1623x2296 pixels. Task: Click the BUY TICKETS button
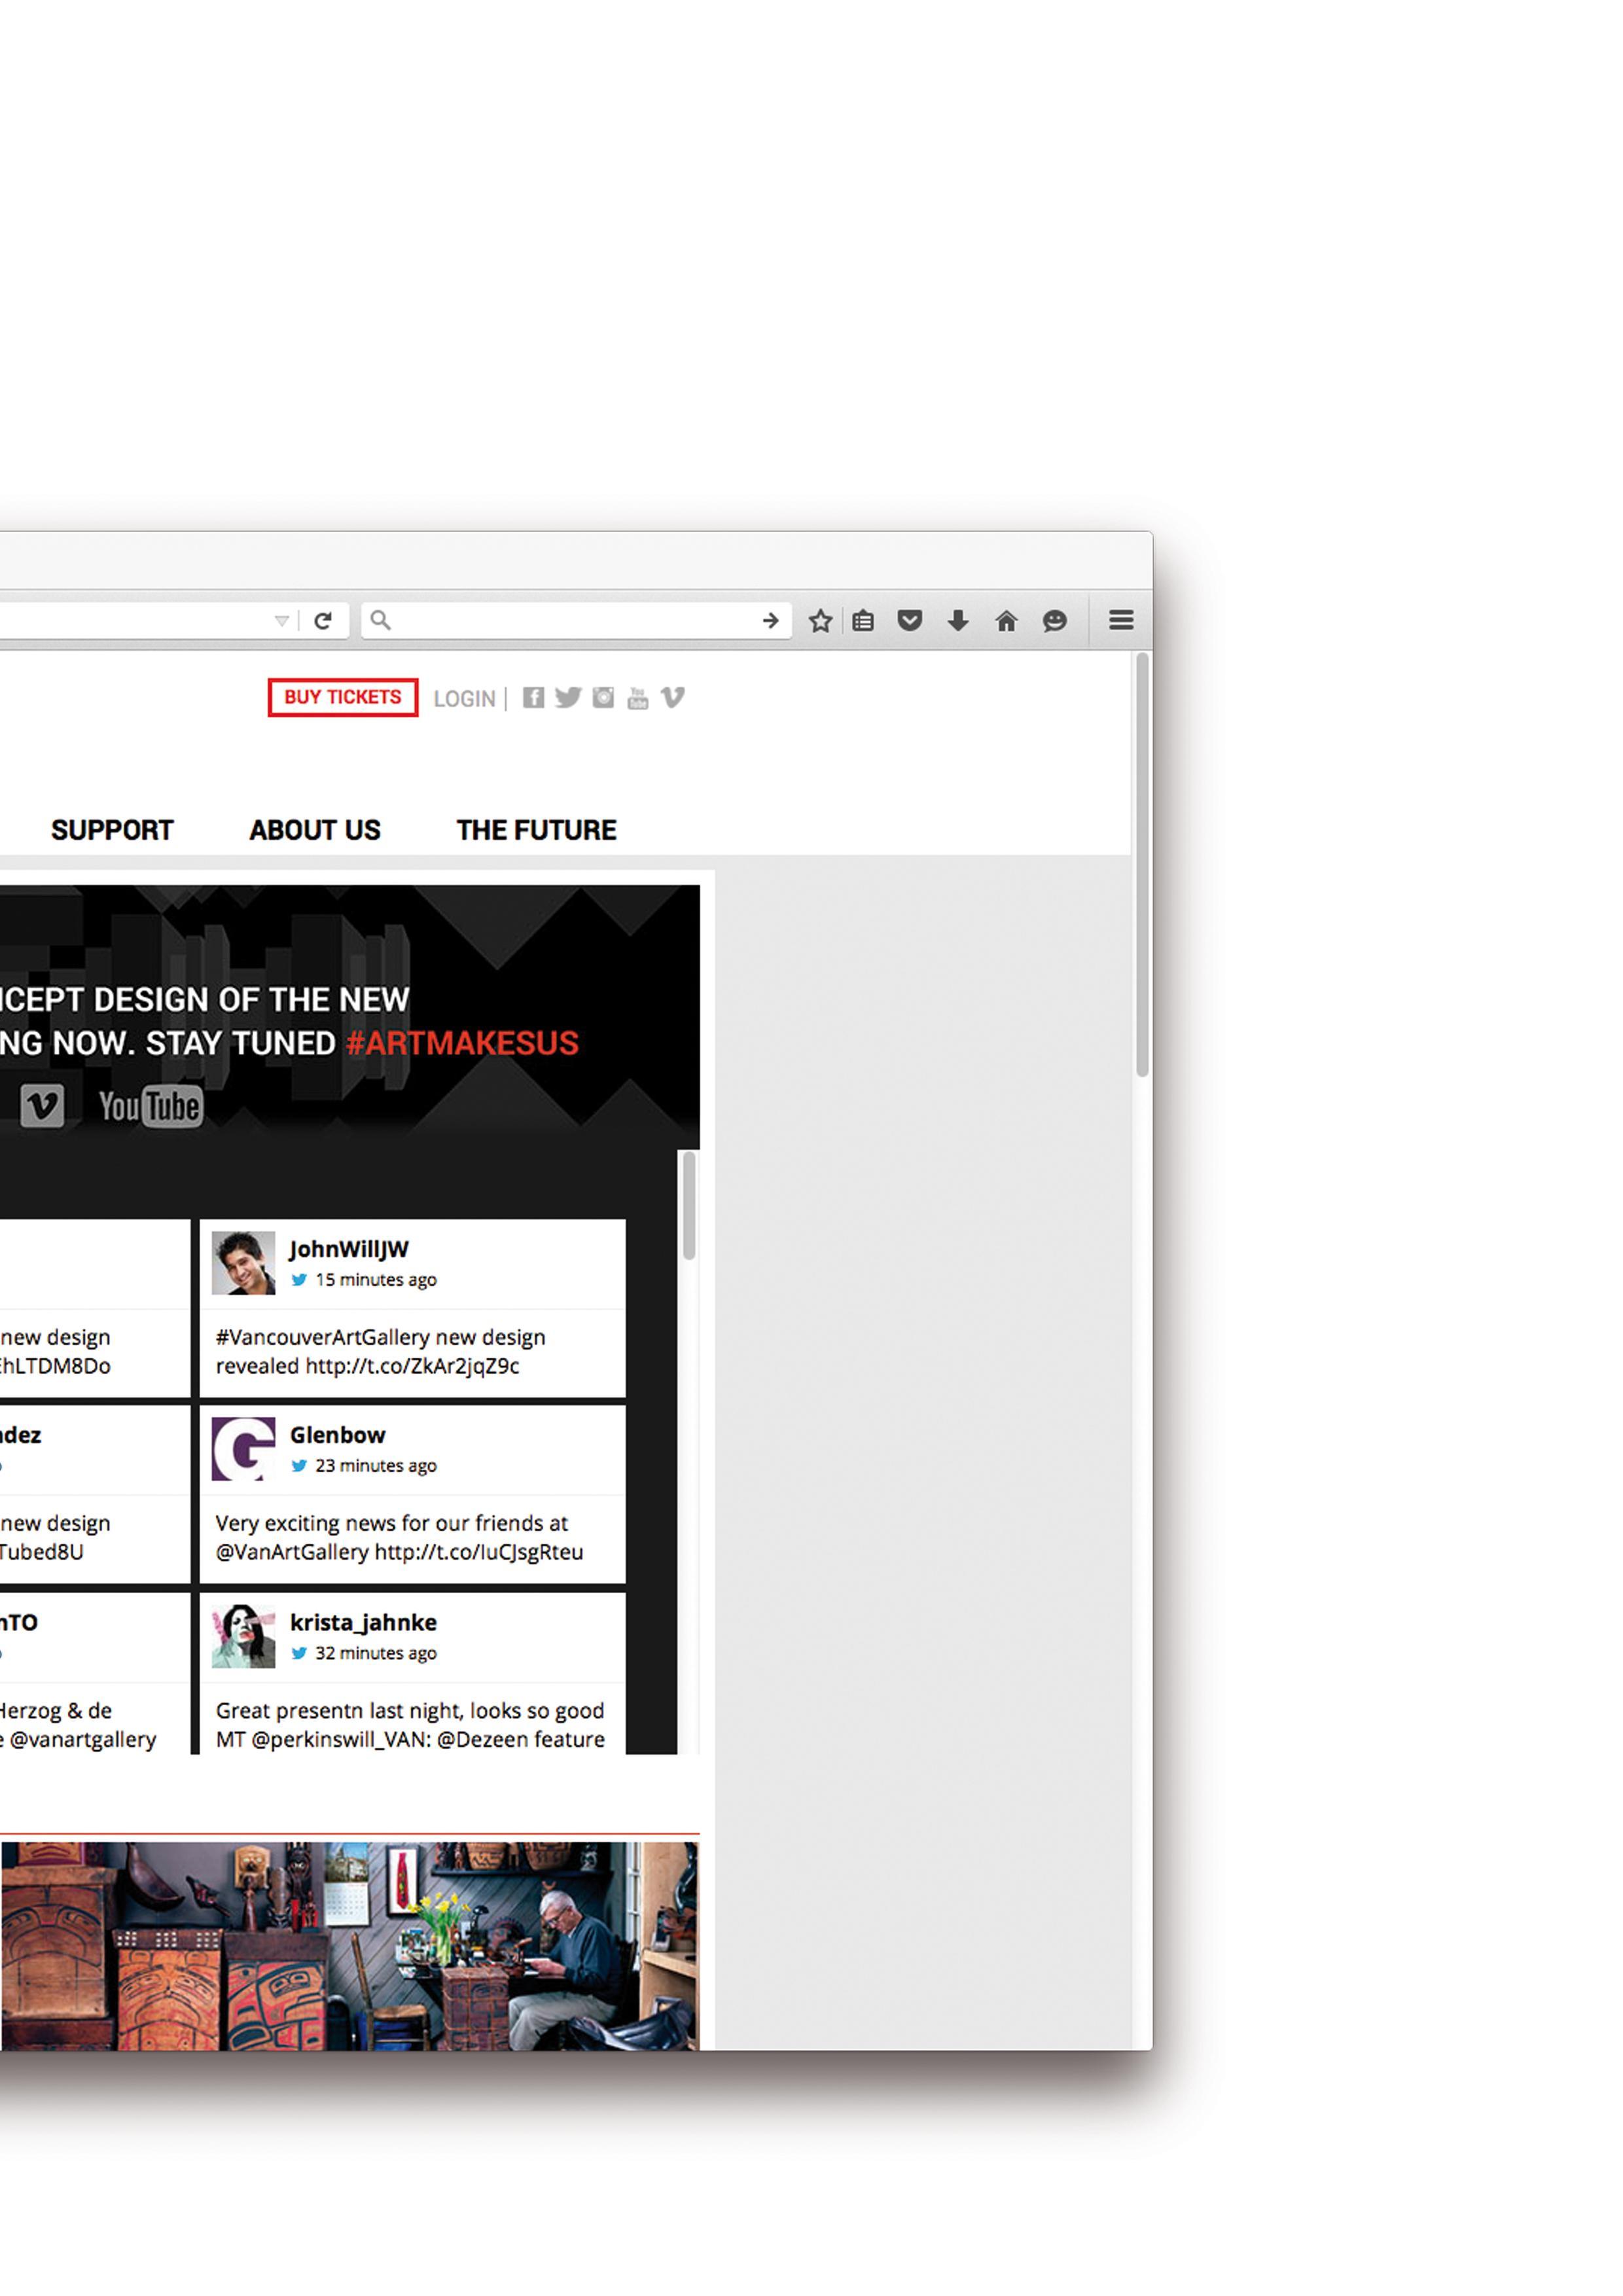point(342,698)
